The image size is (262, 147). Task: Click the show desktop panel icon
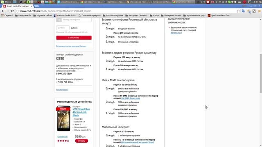pos(15,2)
